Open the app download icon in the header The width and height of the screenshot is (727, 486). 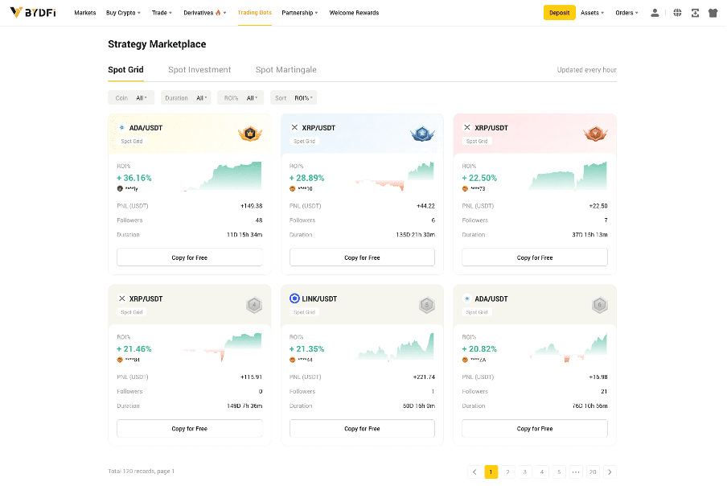pos(695,12)
